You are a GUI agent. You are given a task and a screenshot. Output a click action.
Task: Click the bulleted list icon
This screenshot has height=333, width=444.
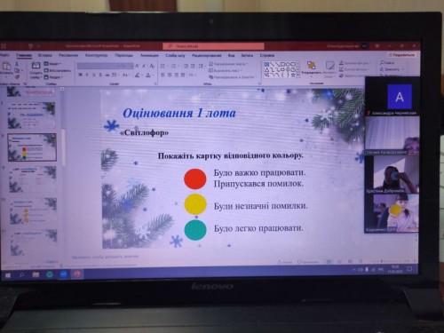click(163, 66)
